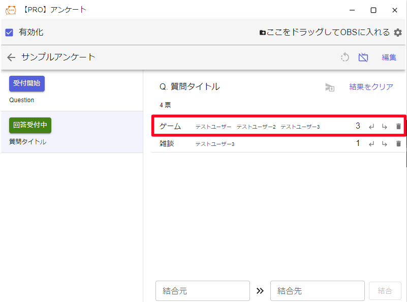The width and height of the screenshot is (407, 302).
Task: Delete the 雑談 answer with trash icon
Action: (398, 144)
